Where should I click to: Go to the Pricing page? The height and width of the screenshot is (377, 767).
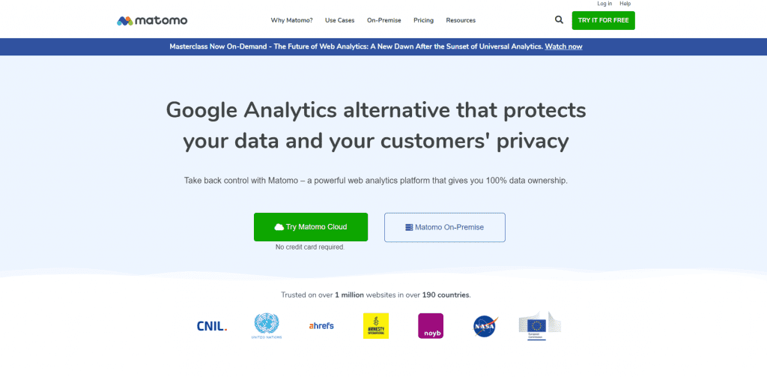(424, 20)
